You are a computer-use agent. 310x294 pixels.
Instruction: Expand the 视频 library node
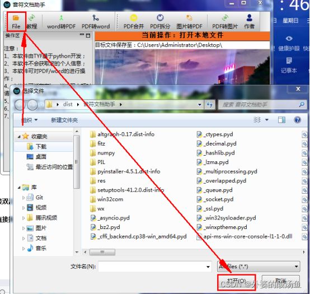click(24, 208)
